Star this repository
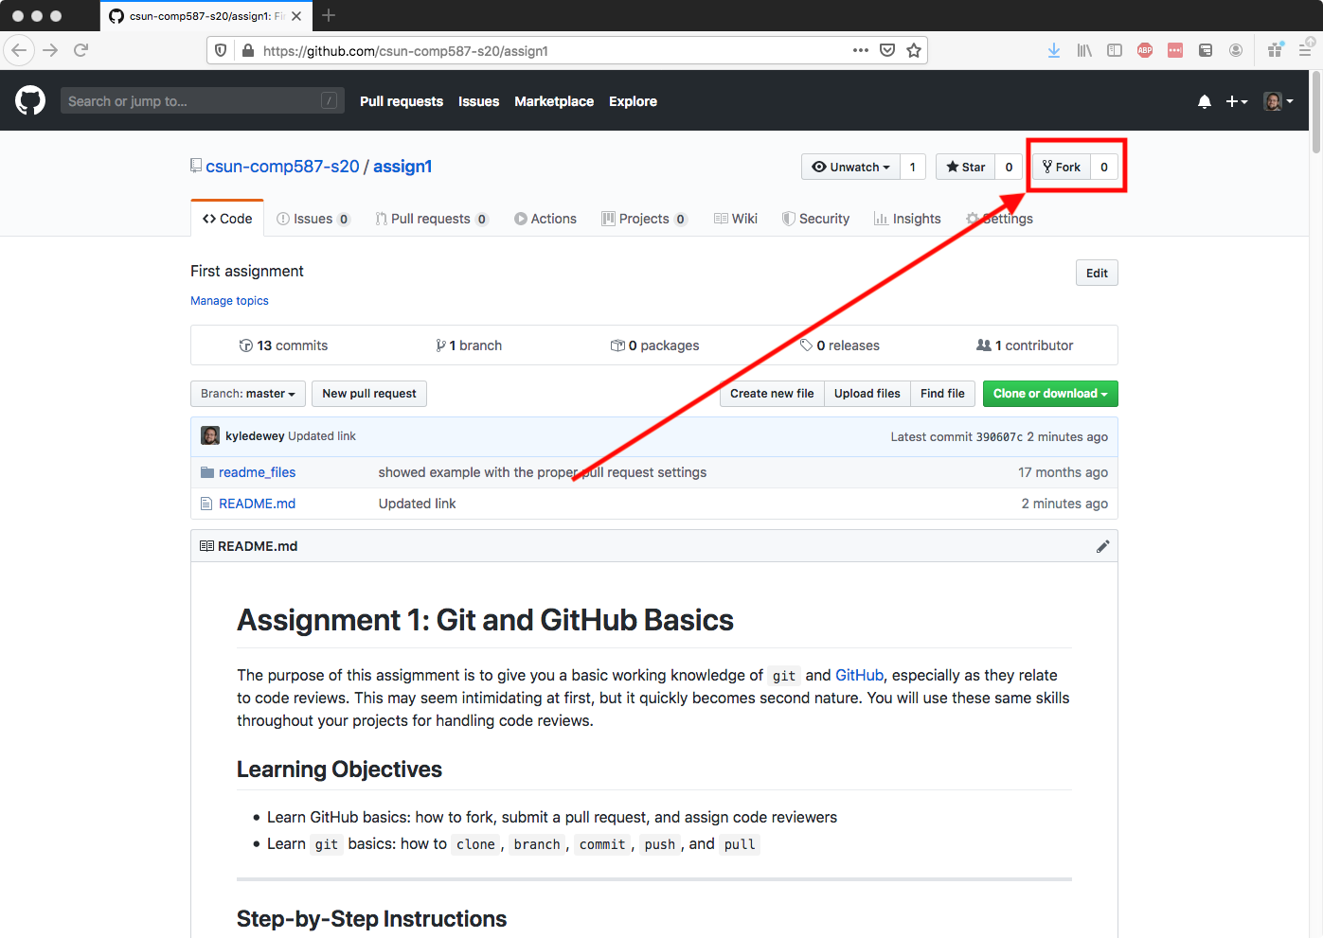 (x=965, y=167)
